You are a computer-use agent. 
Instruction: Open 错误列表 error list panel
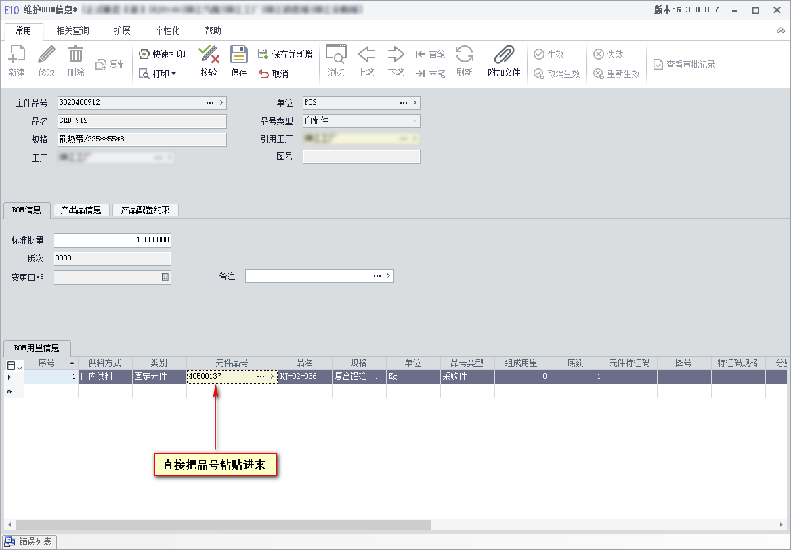(28, 542)
